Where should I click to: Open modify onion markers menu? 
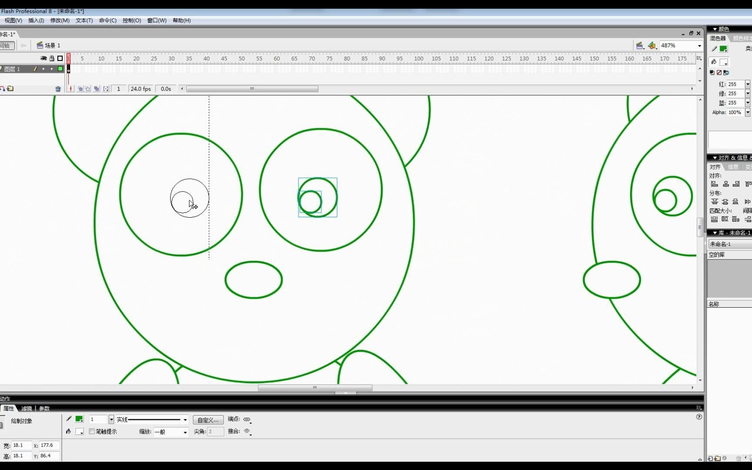pos(106,89)
